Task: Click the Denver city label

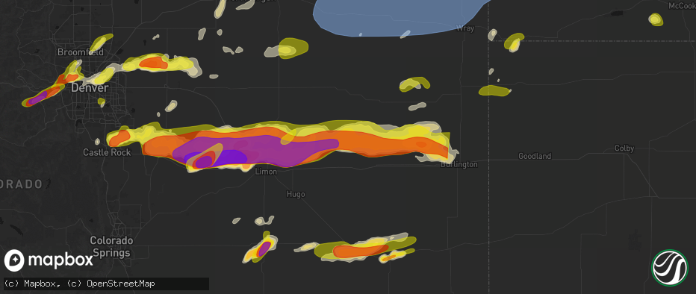Action: [89, 88]
